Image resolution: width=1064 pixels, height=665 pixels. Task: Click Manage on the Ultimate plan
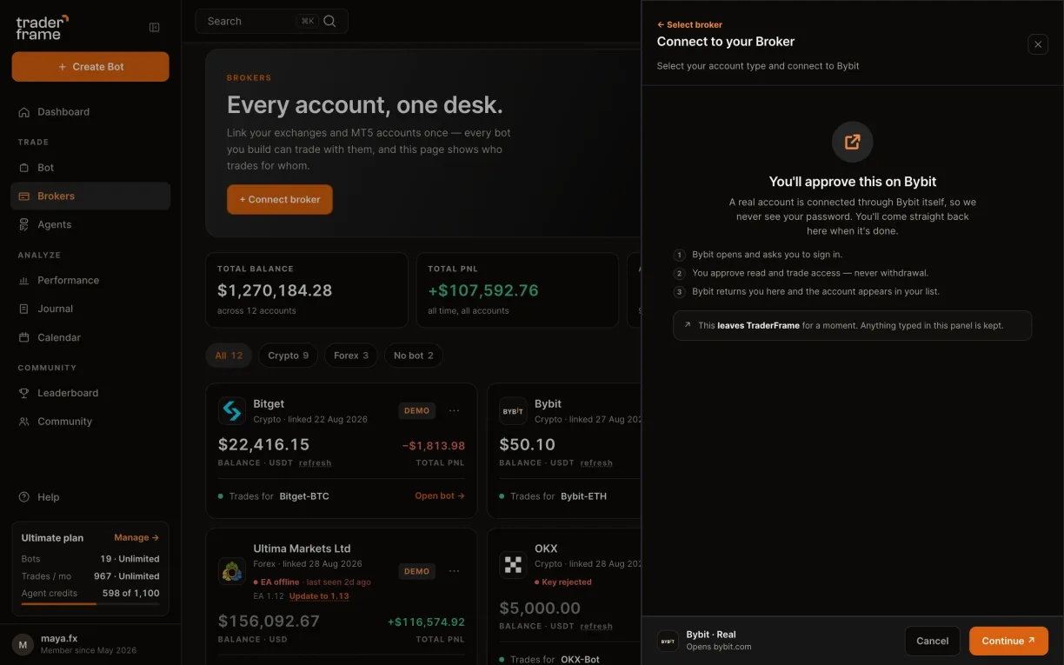click(136, 538)
